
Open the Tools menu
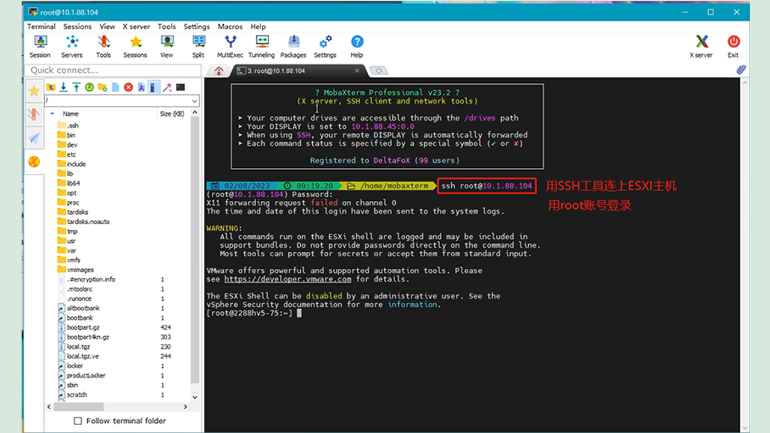[x=167, y=26]
